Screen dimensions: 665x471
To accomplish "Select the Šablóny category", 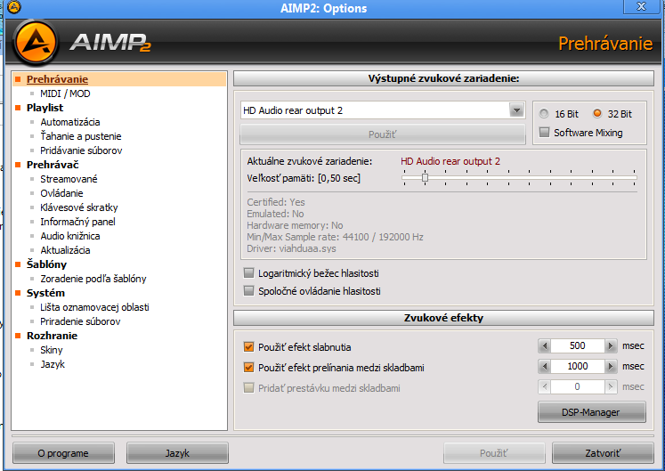I will pyautogui.click(x=46, y=264).
